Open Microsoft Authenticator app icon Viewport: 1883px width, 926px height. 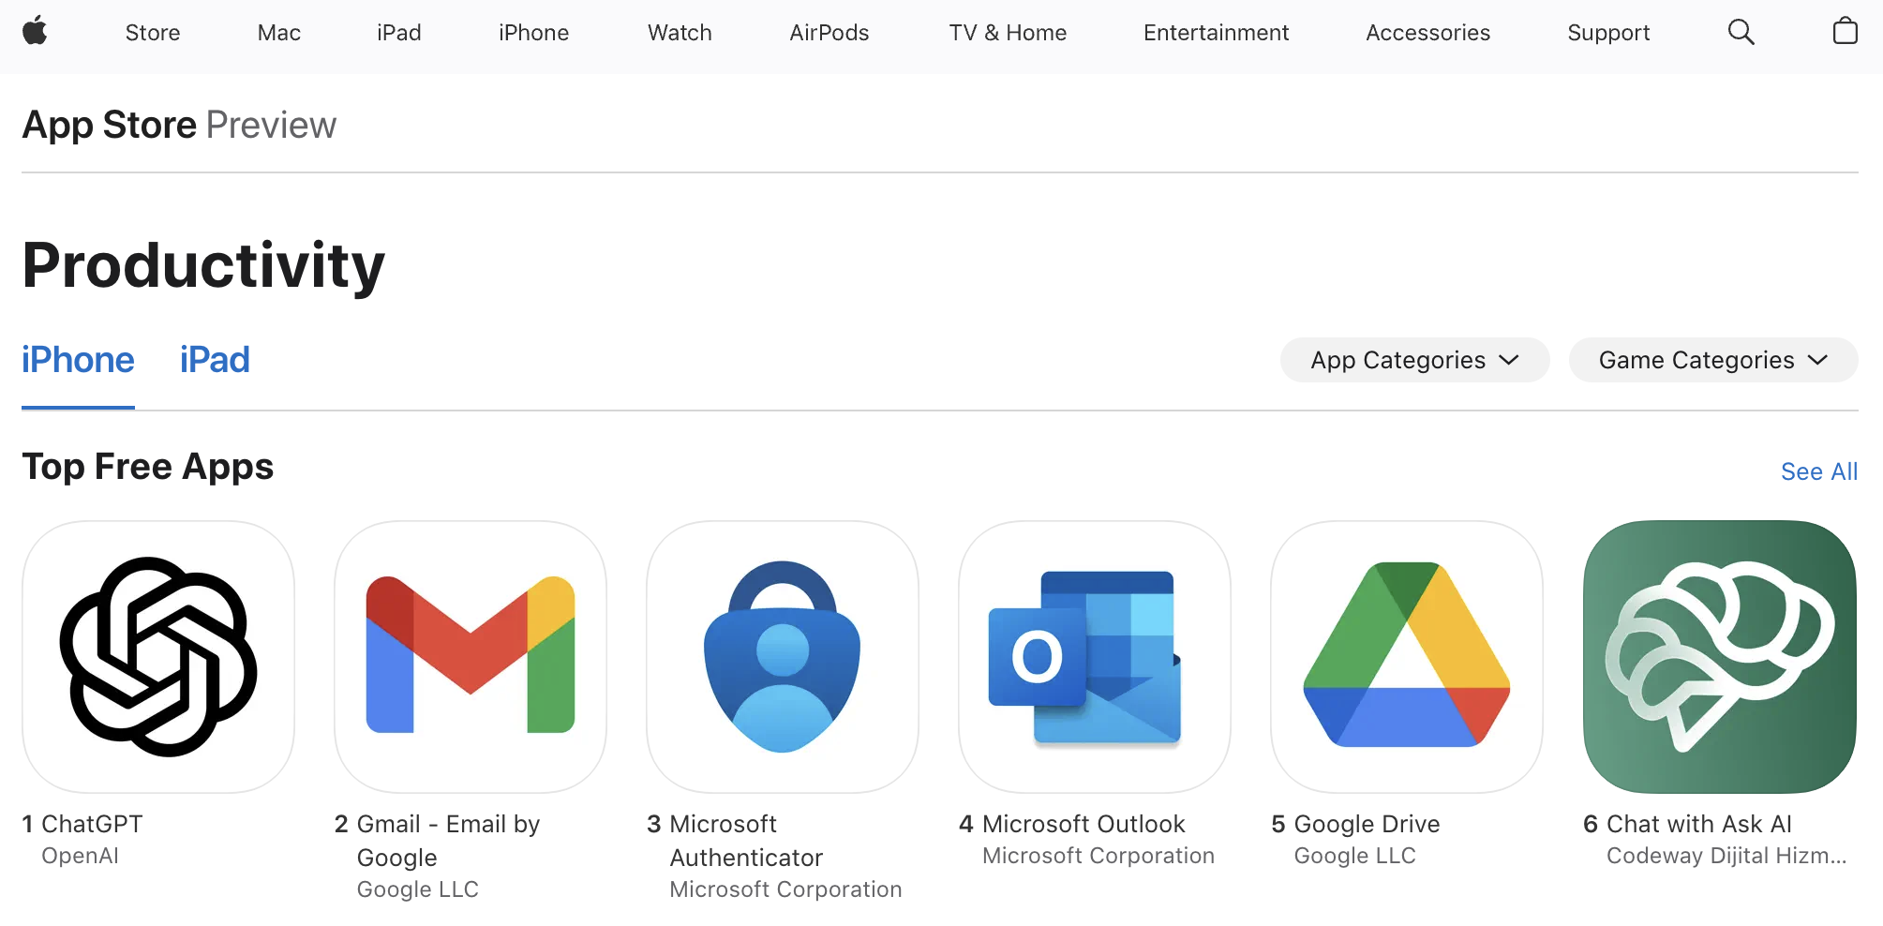pos(783,657)
